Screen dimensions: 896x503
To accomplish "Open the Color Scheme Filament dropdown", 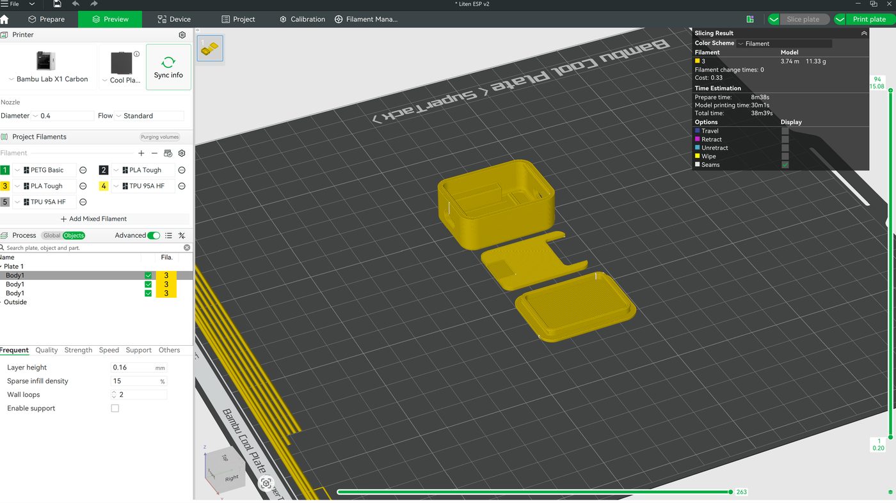I will pyautogui.click(x=785, y=43).
